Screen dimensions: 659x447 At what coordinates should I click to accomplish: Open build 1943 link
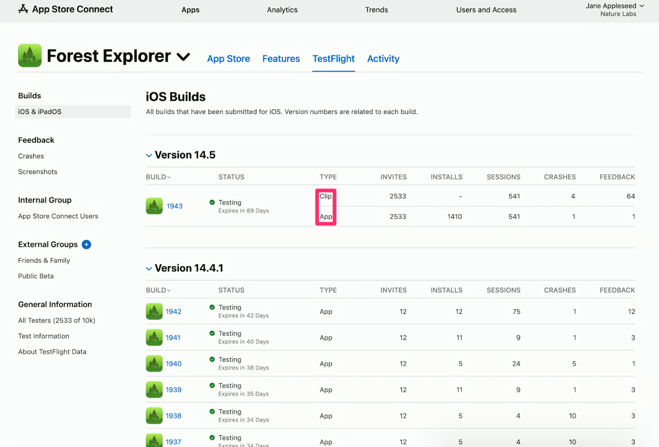(x=175, y=206)
